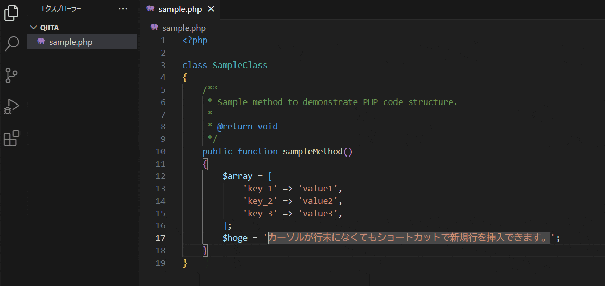
Task: Click the highlighted closing brace on line 18
Action: (205, 251)
